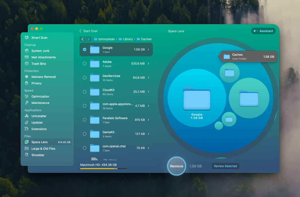Click the Trash Bins icon
This screenshot has height=197, width=300.
point(27,64)
